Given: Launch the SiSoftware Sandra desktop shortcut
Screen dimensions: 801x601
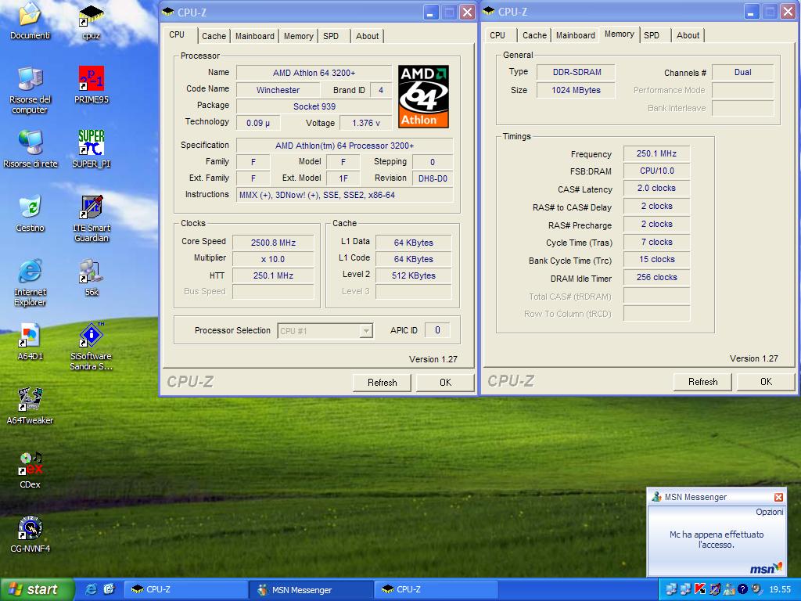Looking at the screenshot, I should coord(92,347).
